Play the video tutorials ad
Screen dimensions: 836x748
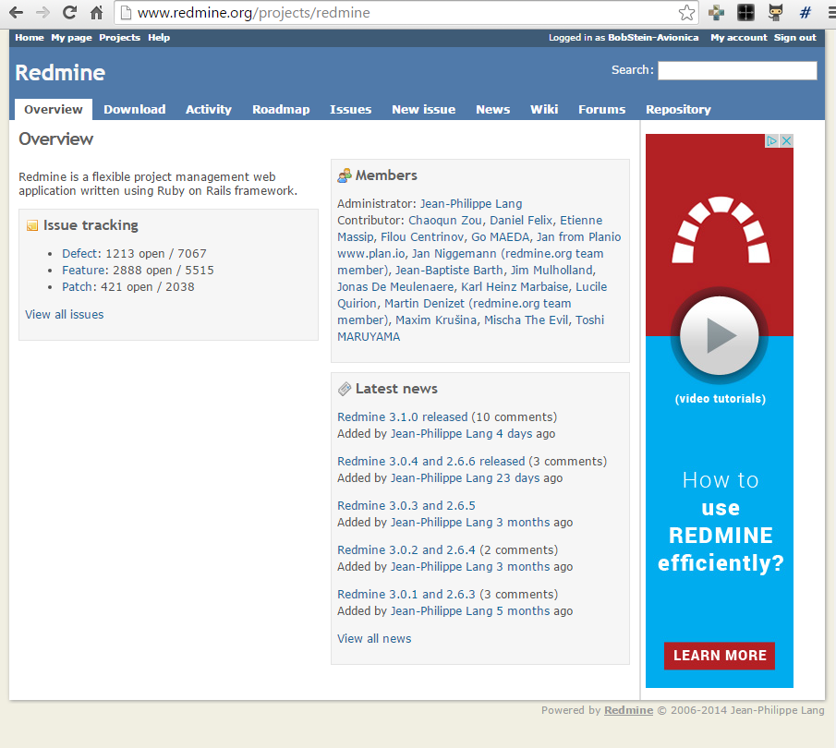[720, 335]
